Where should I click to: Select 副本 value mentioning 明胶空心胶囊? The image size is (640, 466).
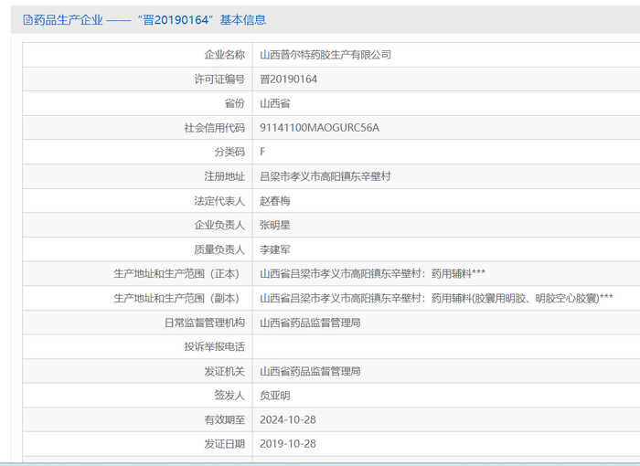click(x=436, y=298)
